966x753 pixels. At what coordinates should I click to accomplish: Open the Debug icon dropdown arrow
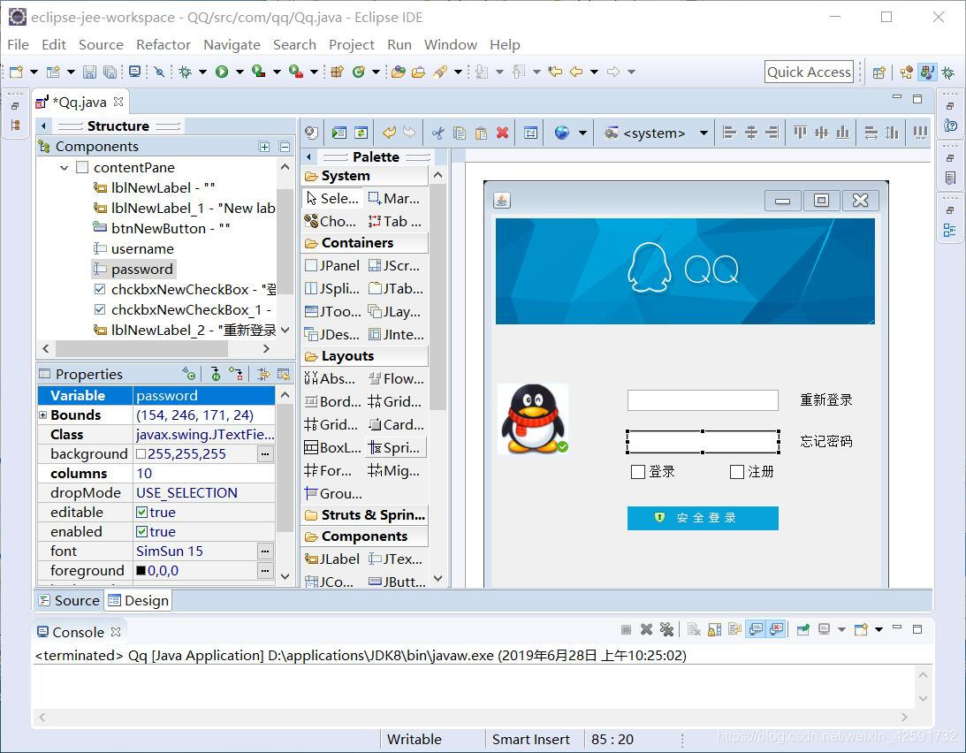pyautogui.click(x=202, y=72)
